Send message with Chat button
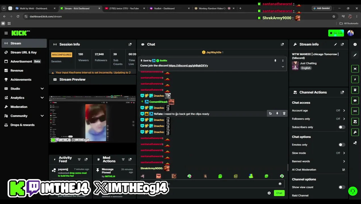Viewport: 361px width, 204px height. [279, 193]
